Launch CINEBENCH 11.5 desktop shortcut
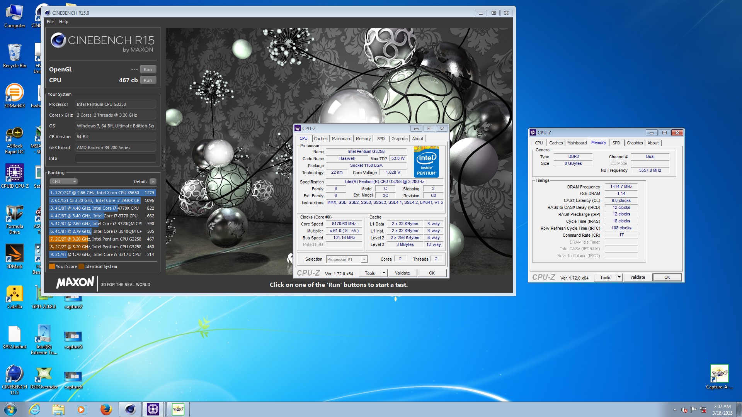 point(15,380)
